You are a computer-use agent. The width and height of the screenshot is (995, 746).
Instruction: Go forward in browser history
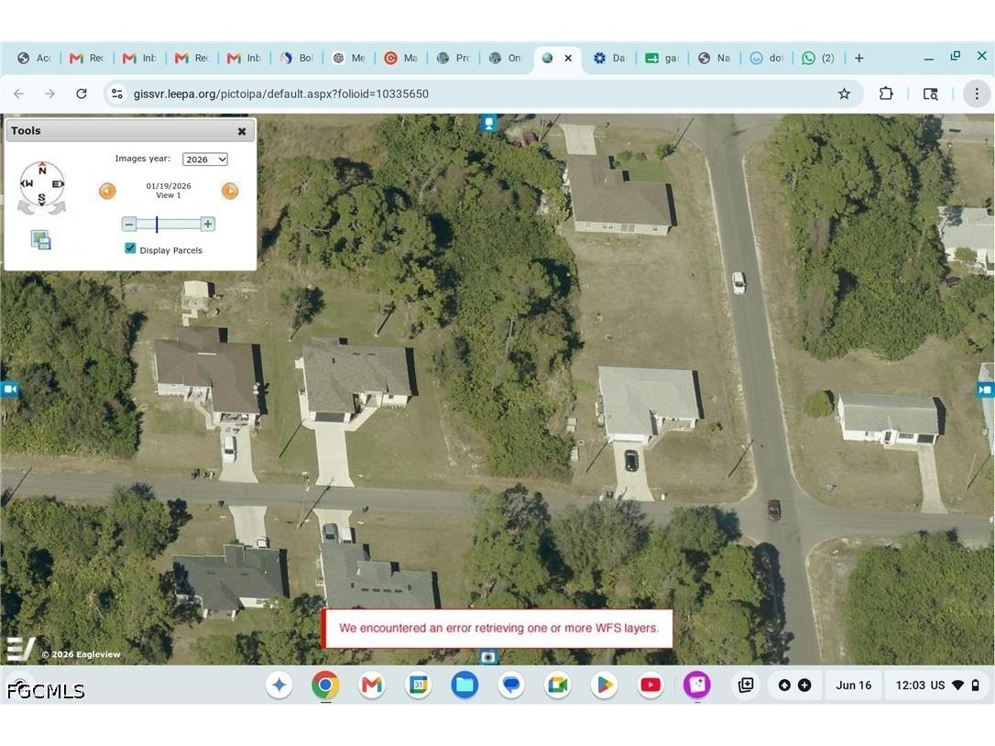[49, 94]
